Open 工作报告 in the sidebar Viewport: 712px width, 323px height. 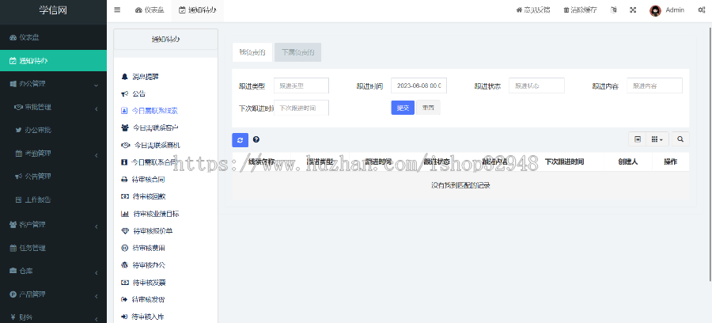point(53,199)
